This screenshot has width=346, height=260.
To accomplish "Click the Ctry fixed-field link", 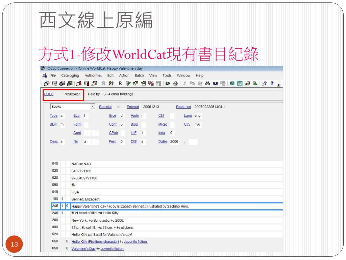I will click(187, 125).
